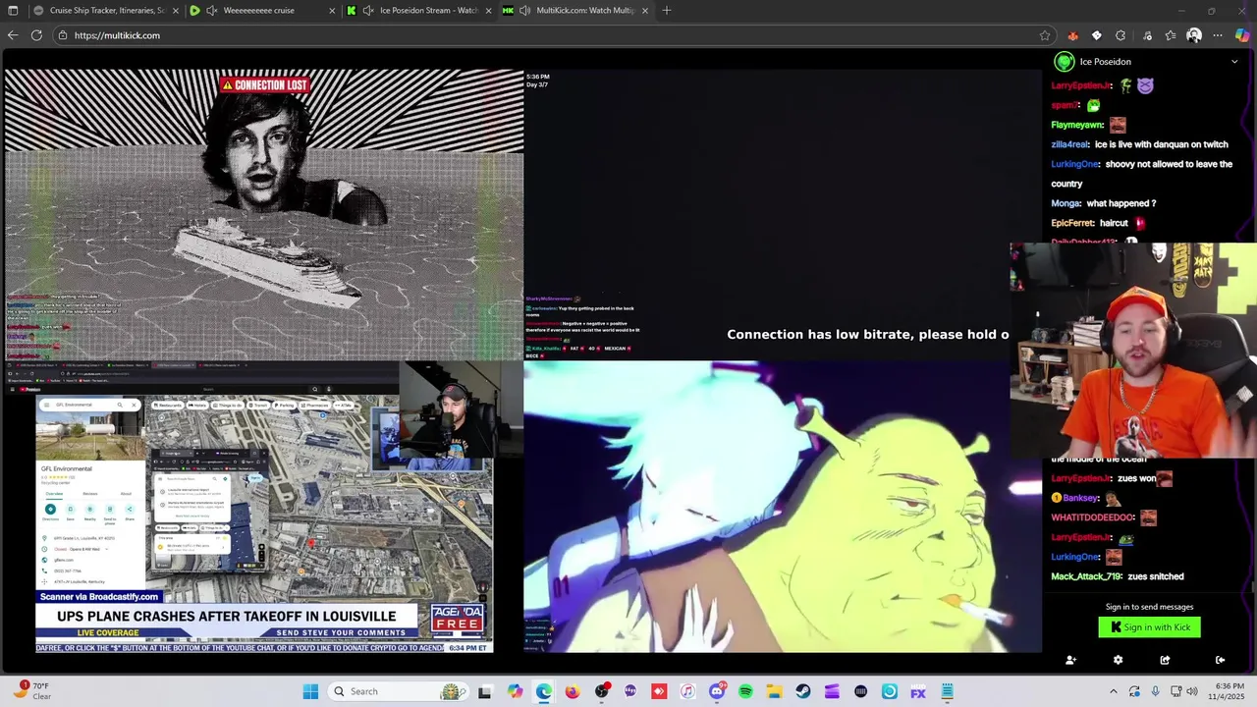Click the system tray microphone icon
The image size is (1257, 707).
click(1155, 691)
